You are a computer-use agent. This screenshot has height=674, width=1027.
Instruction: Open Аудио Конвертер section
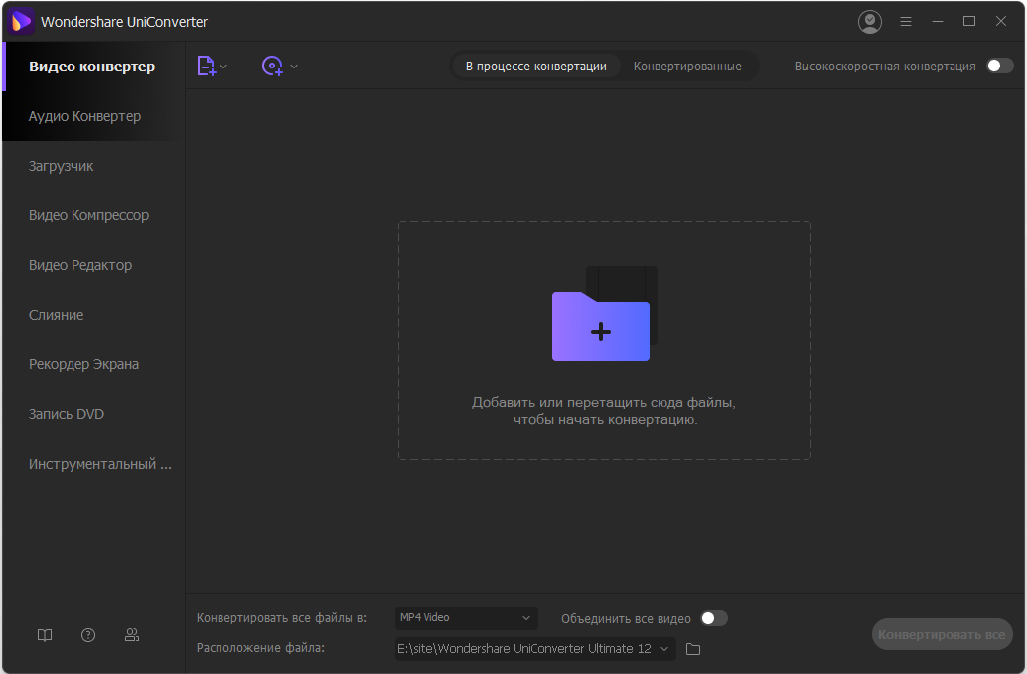coord(93,116)
